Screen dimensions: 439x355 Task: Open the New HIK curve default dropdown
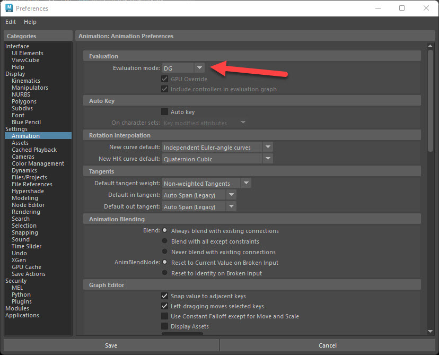(x=268, y=159)
